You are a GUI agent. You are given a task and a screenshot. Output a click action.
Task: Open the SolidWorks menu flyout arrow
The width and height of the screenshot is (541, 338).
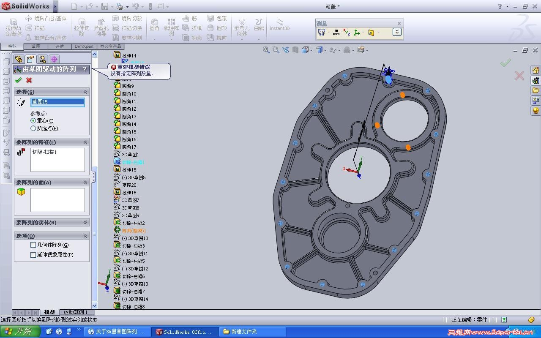point(55,6)
